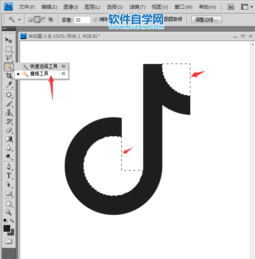Select the Spot Healing Brush tool
The height and width of the screenshot is (259, 255).
coord(8,95)
